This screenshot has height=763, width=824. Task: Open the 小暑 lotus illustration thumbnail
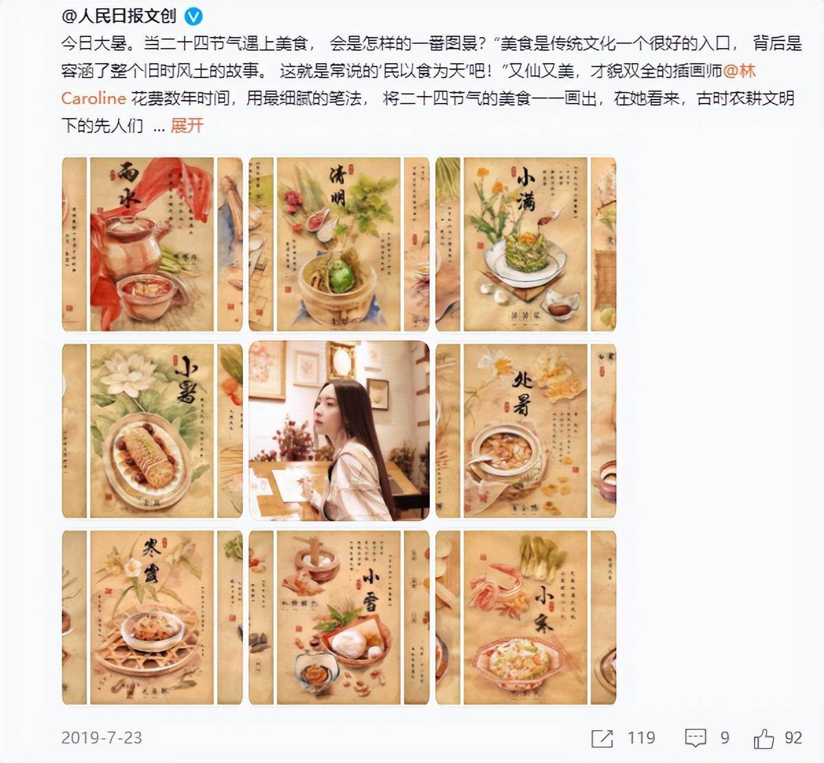tap(152, 431)
